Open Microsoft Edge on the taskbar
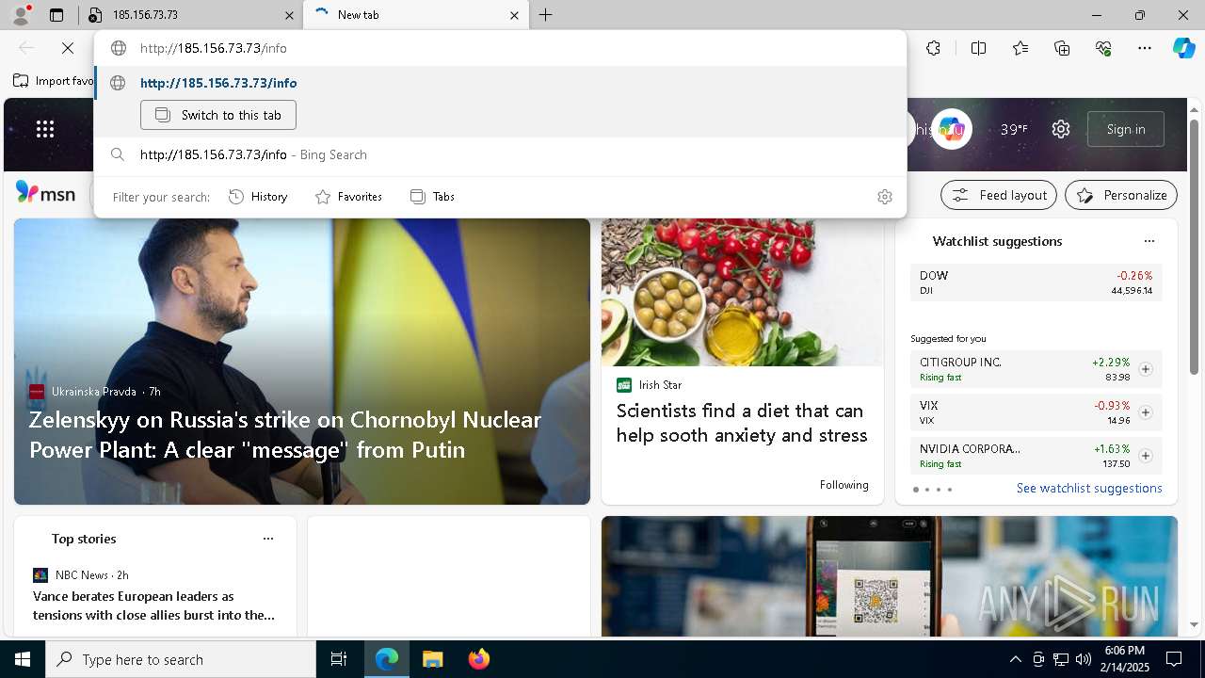This screenshot has width=1205, height=678. click(387, 659)
